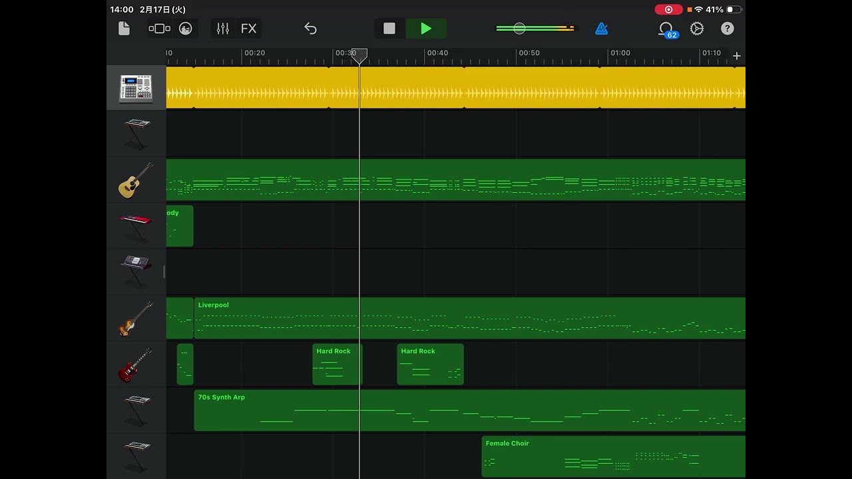Select short bass region before Liverpool
Image resolution: width=852 pixels, height=479 pixels.
tap(180, 318)
